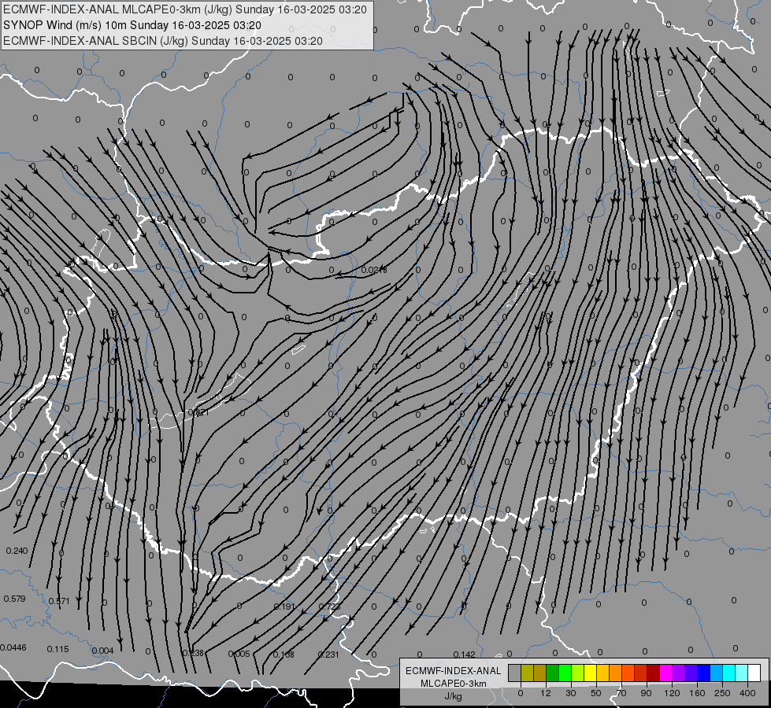Click the 0.004 value on the map

point(102,651)
